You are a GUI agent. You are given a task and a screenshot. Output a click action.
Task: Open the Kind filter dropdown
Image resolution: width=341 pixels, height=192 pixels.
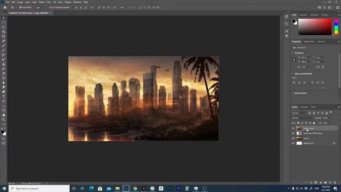point(299,113)
